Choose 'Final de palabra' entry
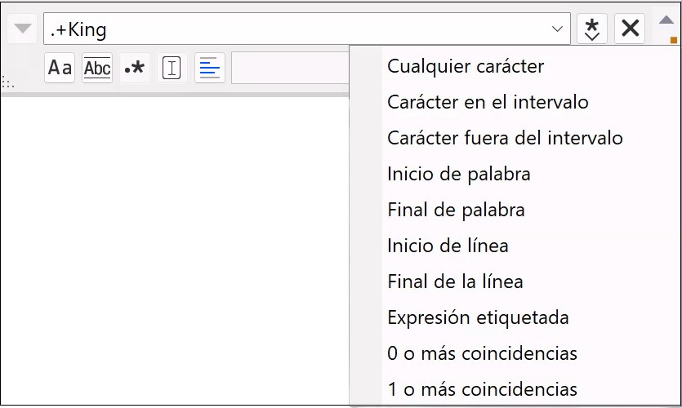The image size is (682, 408). [456, 210]
